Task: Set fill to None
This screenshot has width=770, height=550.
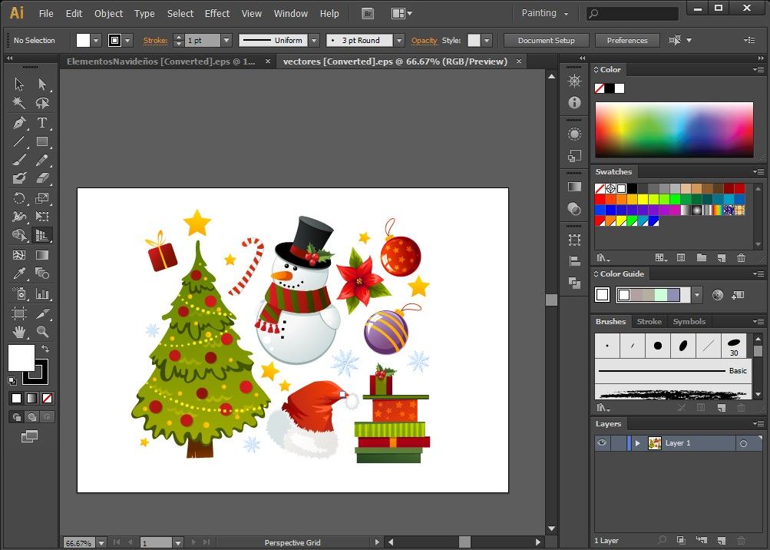Action: pyautogui.click(x=47, y=398)
